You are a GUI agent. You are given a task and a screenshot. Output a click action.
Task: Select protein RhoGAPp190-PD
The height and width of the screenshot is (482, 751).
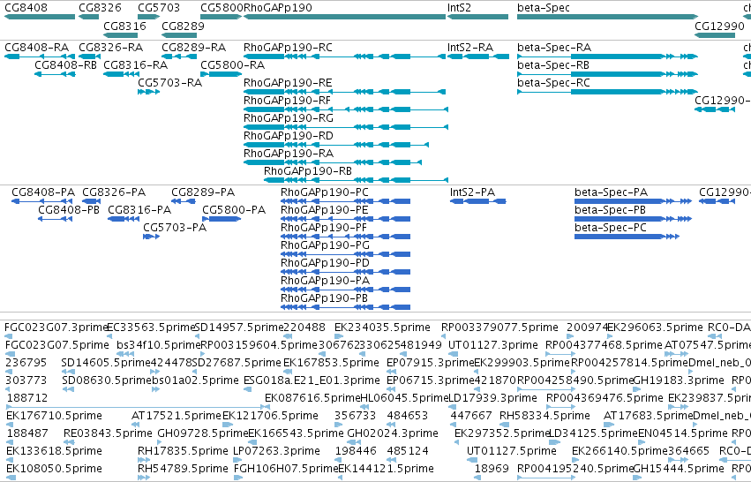(x=345, y=272)
